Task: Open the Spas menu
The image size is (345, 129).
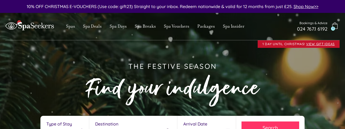Action: (x=70, y=26)
